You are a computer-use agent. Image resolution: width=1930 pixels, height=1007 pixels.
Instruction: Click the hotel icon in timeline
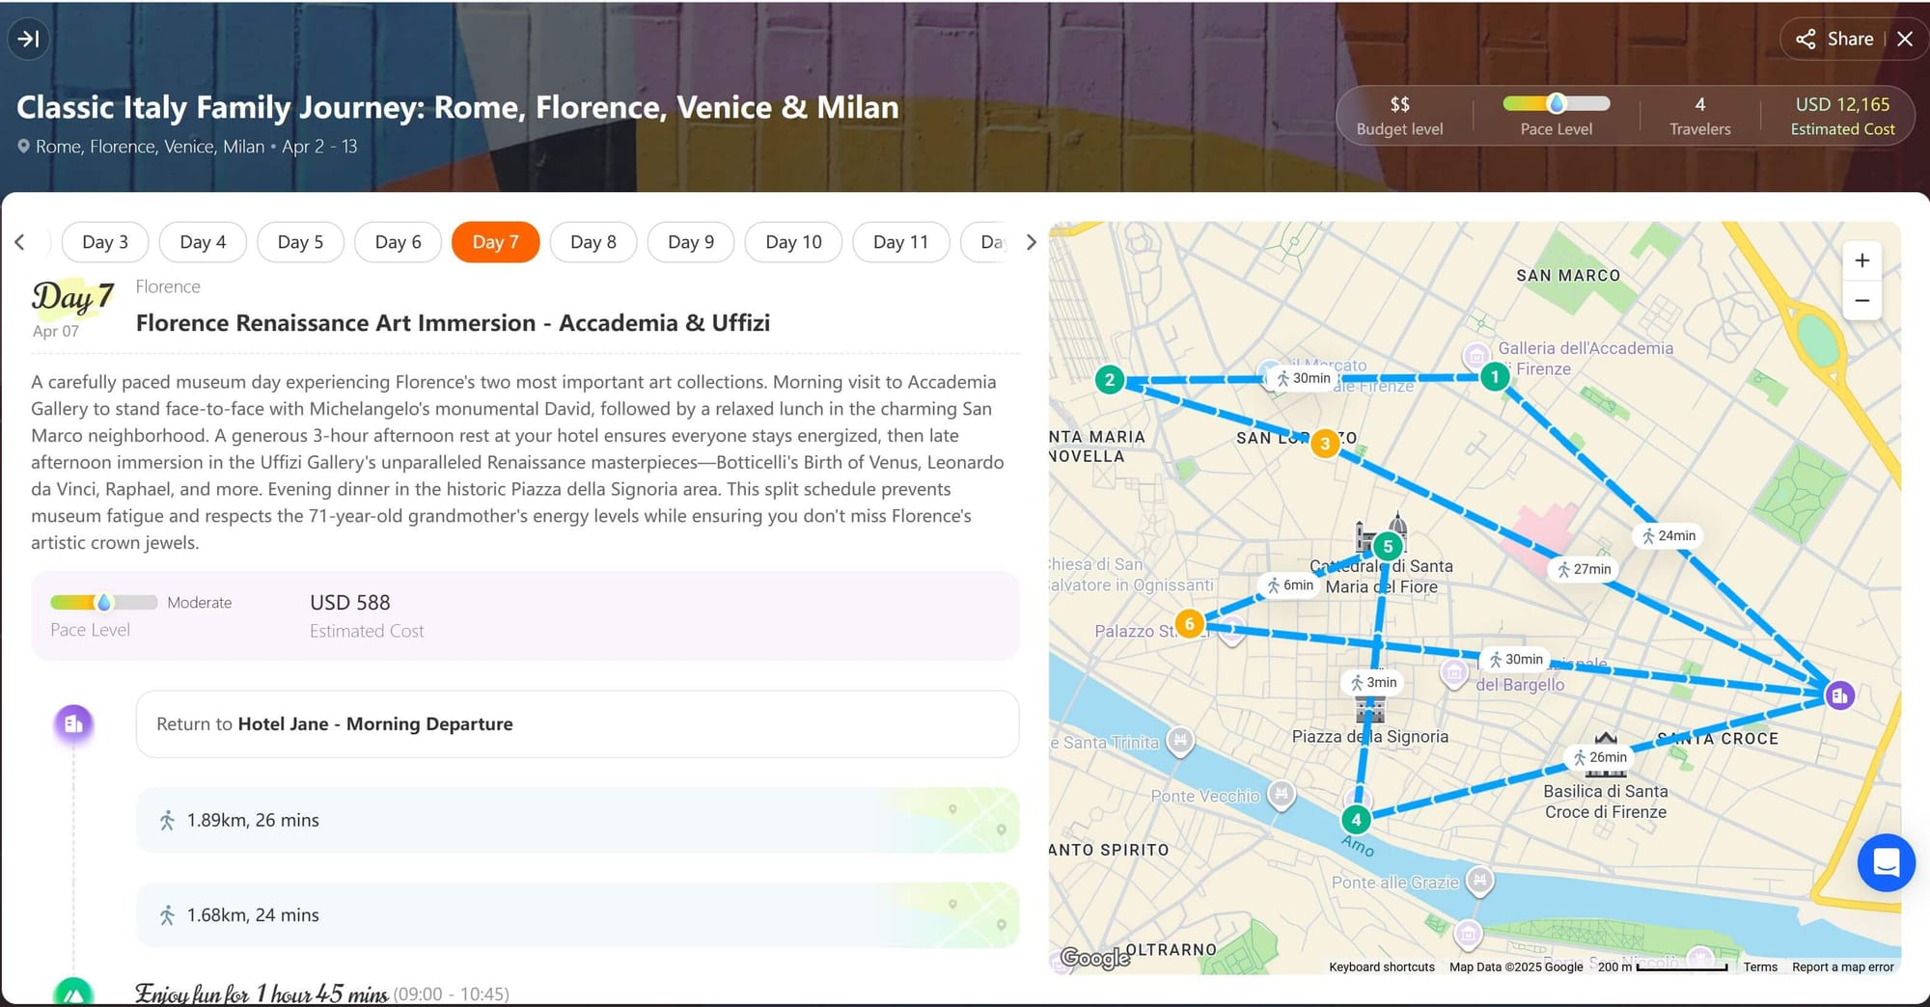click(73, 723)
